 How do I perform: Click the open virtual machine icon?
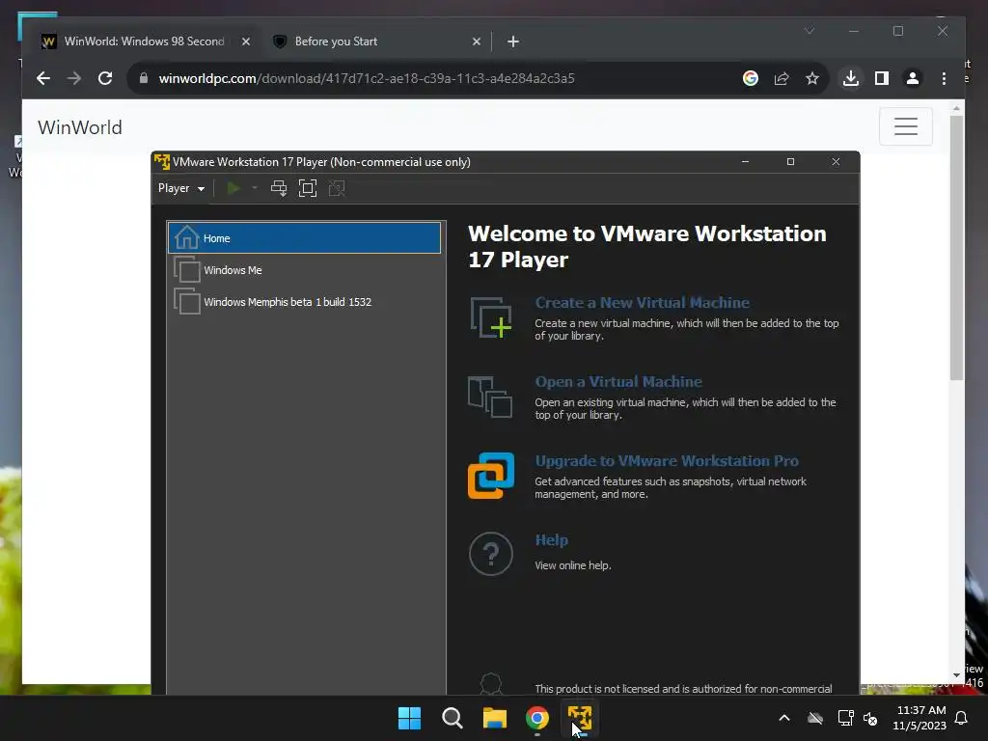(490, 397)
